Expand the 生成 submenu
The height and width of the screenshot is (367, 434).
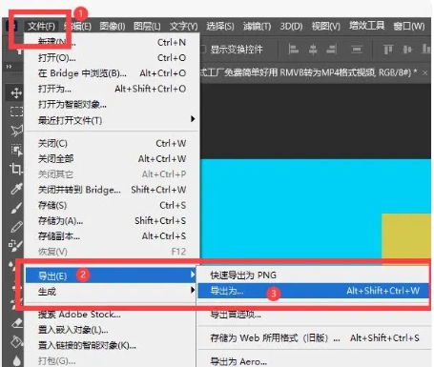click(111, 291)
